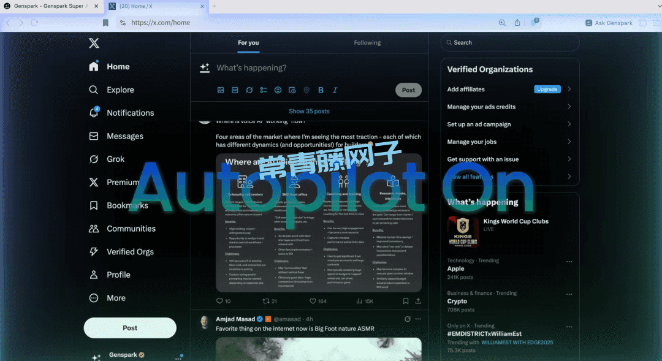The width and height of the screenshot is (662, 361).
Task: Open Explore in the sidebar
Action: [x=112, y=90]
